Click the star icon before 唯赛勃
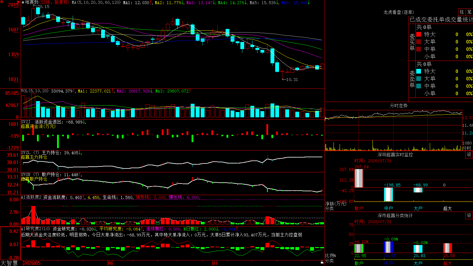 [x=23, y=2]
